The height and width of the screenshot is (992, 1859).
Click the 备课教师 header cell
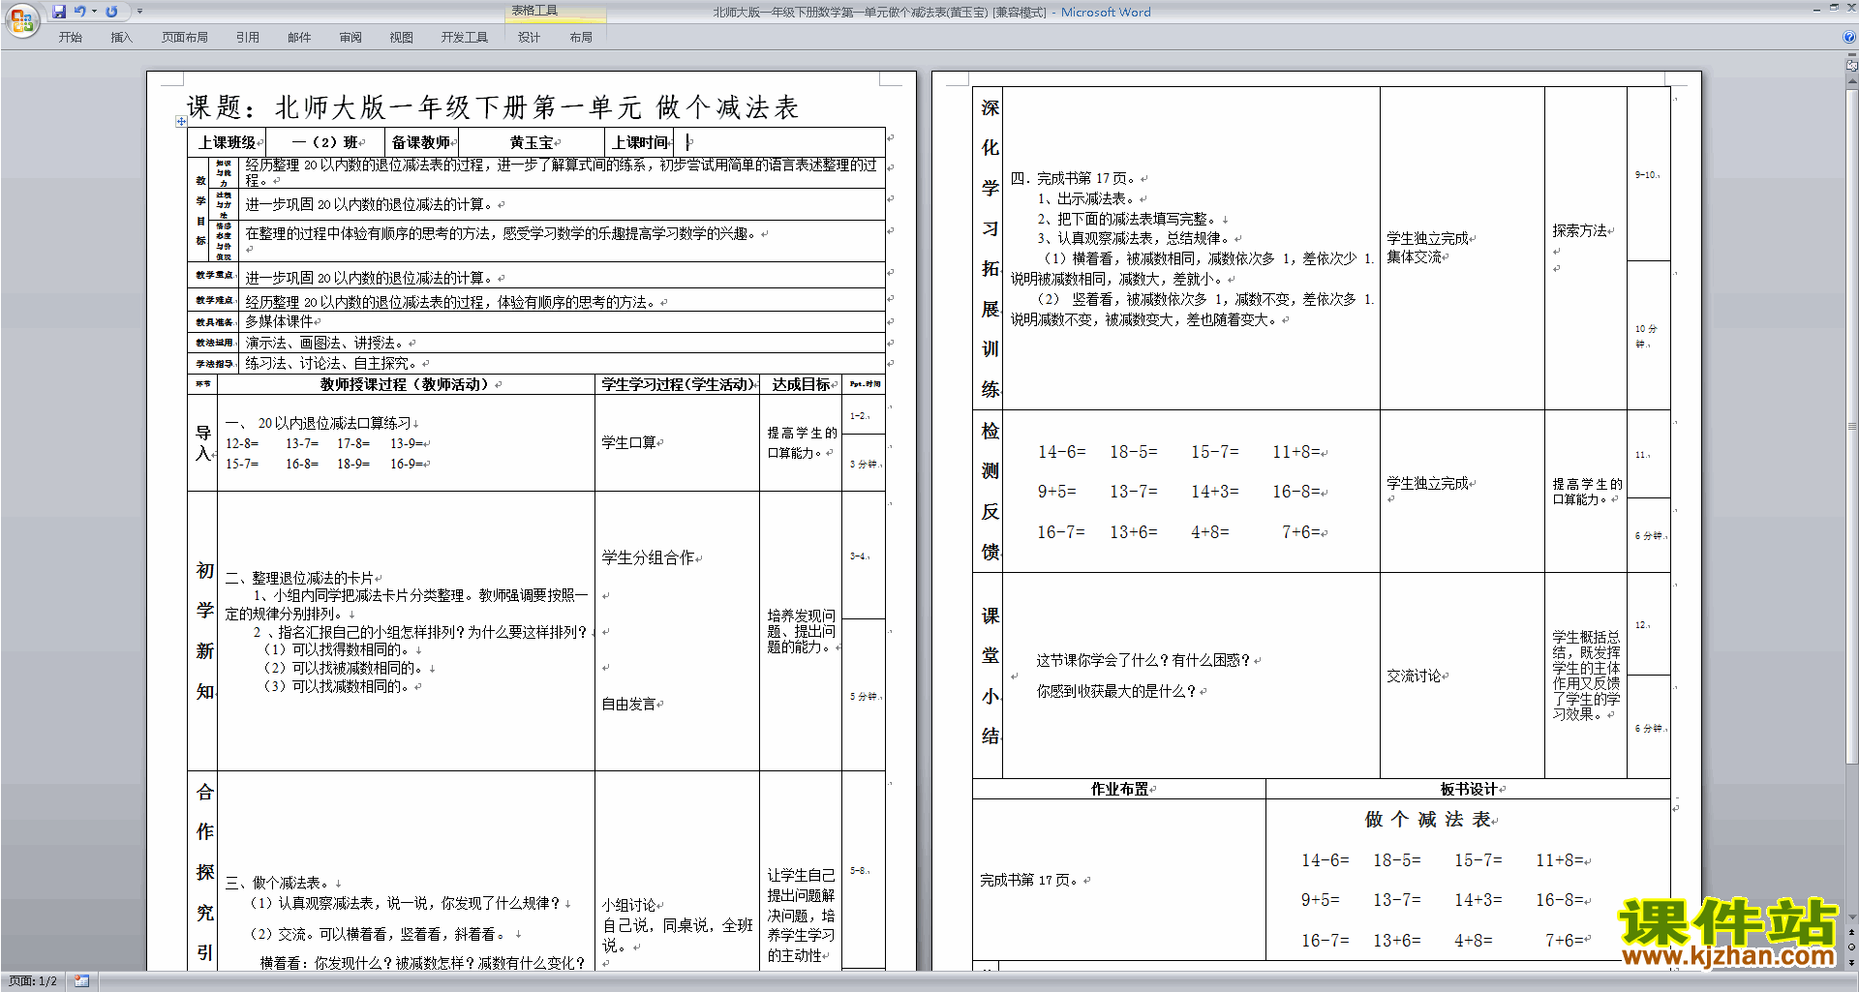click(x=421, y=142)
